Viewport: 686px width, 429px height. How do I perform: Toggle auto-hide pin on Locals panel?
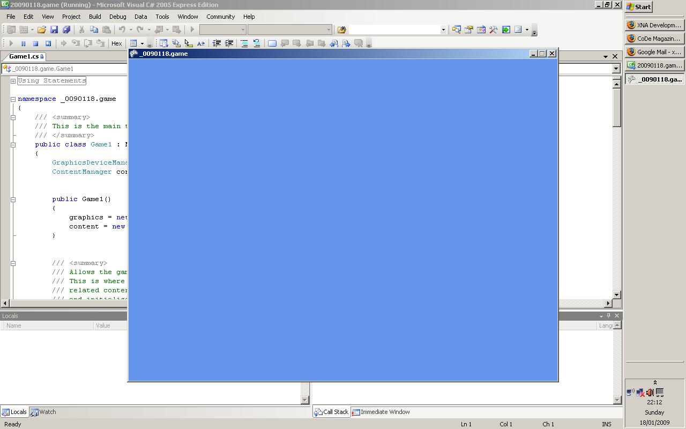608,316
